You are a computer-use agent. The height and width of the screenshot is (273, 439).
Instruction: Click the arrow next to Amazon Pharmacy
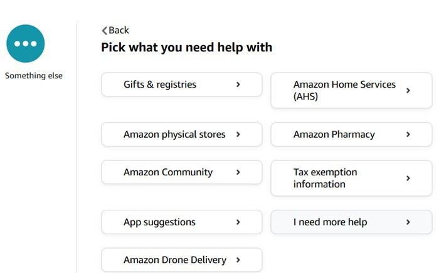point(408,135)
